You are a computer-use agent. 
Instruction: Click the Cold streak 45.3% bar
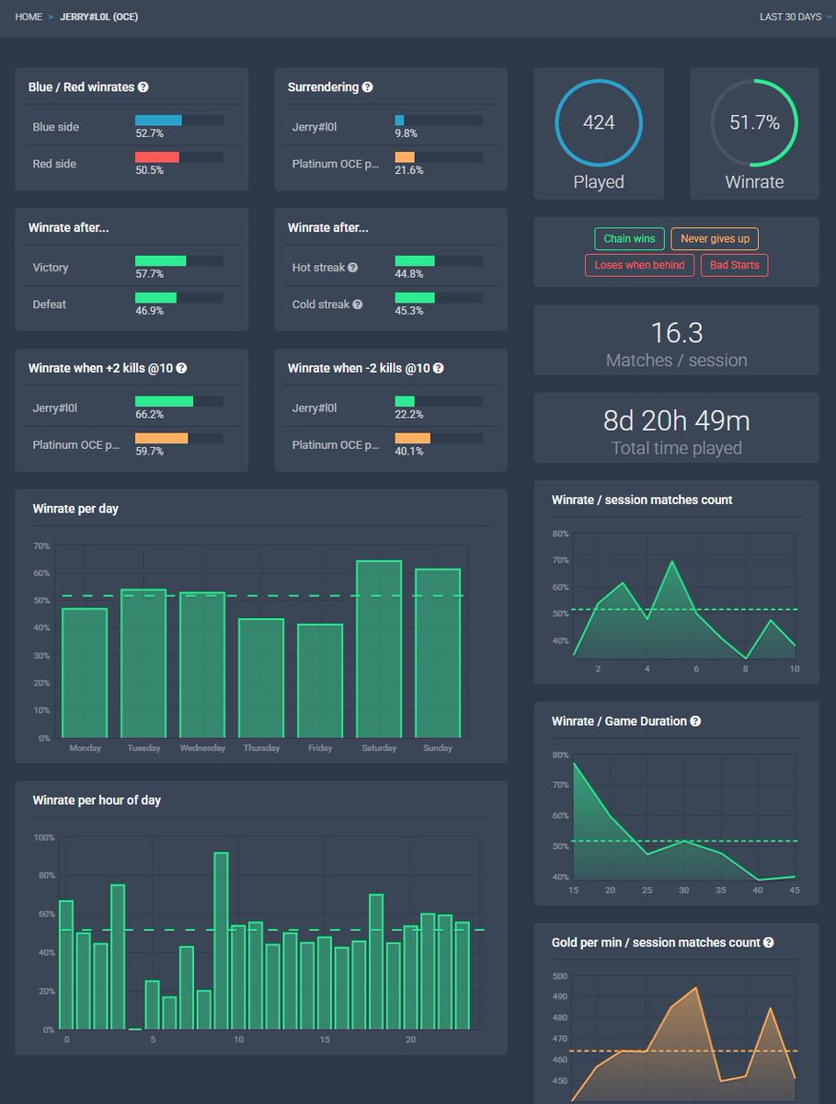click(439, 298)
